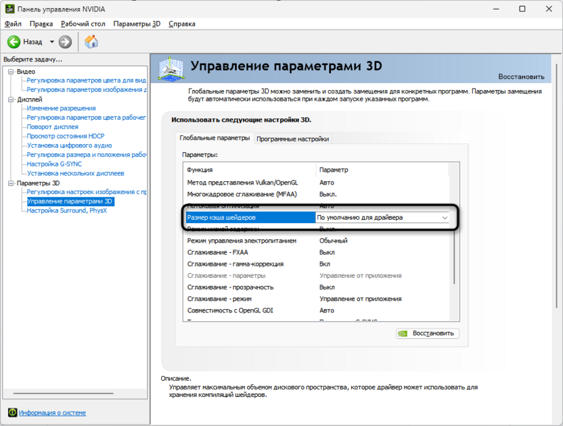Collapse the Дисплей tree node
This screenshot has height=426, width=563.
[11, 99]
